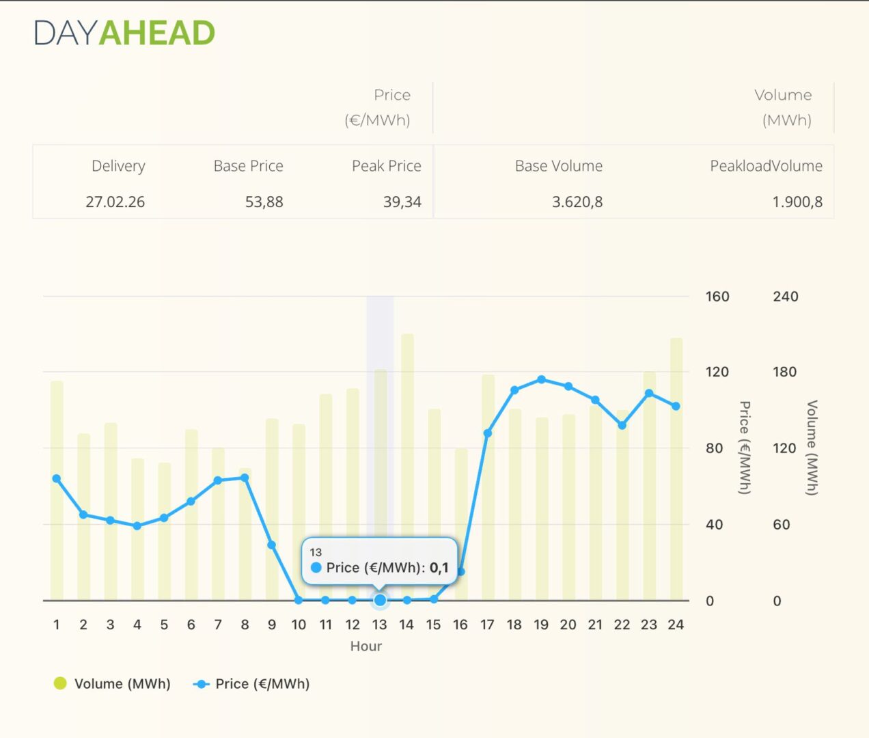Select the Base Volume value 3.620,8
The height and width of the screenshot is (738, 869).
577,202
